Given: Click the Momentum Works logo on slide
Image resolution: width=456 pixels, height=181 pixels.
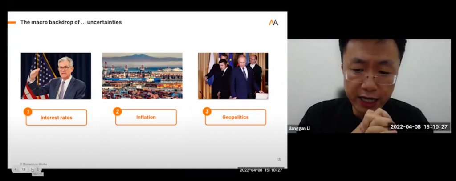Looking at the screenshot, I should (273, 22).
